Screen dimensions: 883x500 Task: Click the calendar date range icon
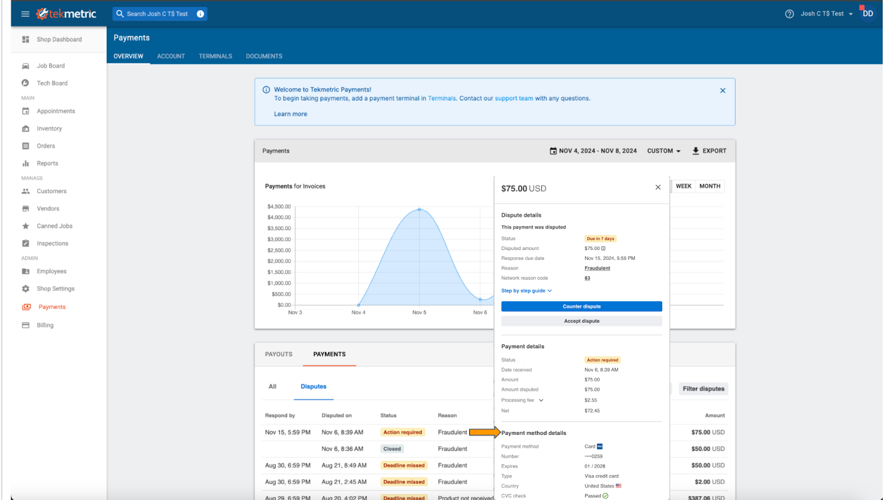coord(553,151)
